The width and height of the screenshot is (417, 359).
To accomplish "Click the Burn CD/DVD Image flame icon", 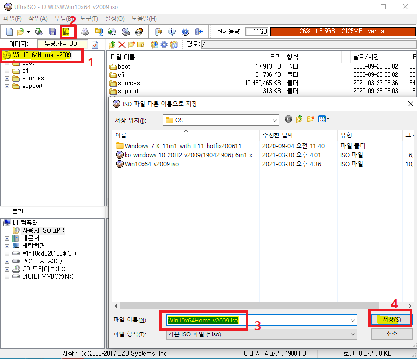I will click(x=139, y=32).
